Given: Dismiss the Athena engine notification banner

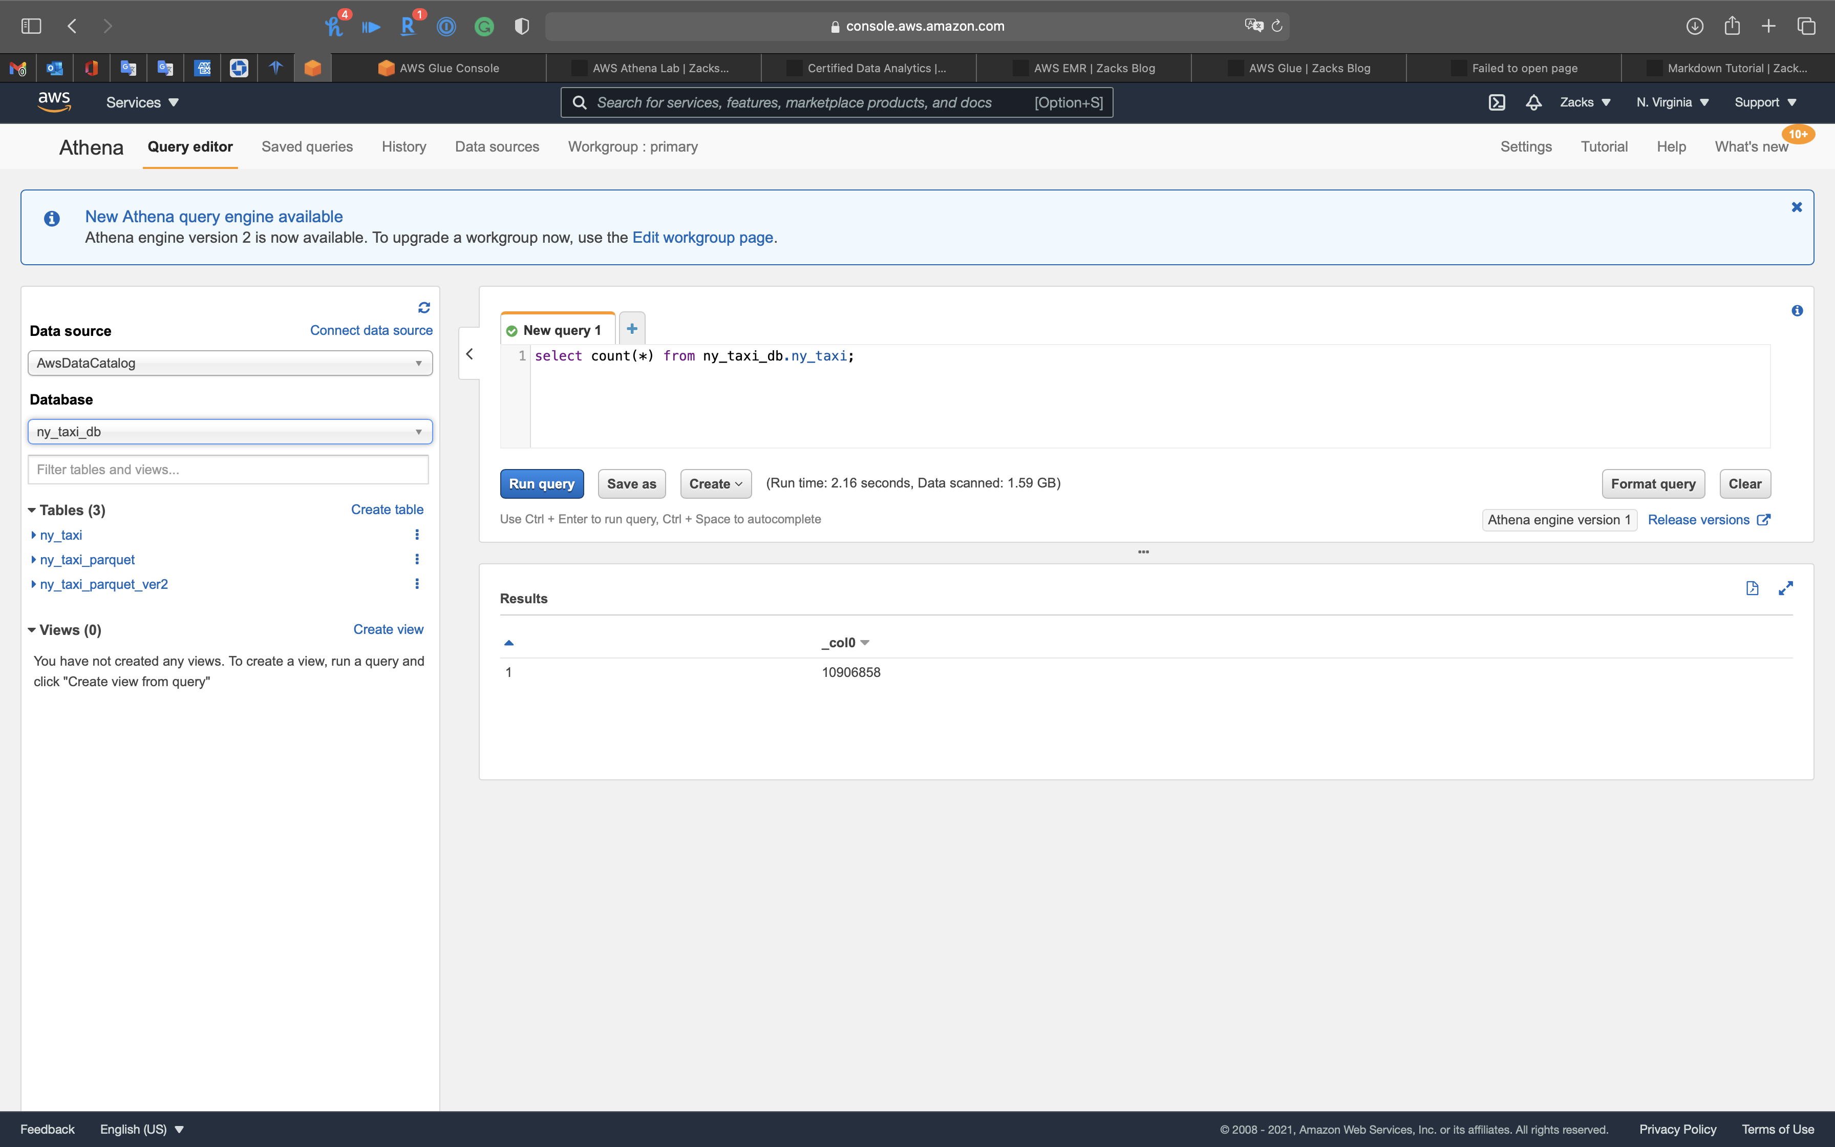Looking at the screenshot, I should [1796, 207].
